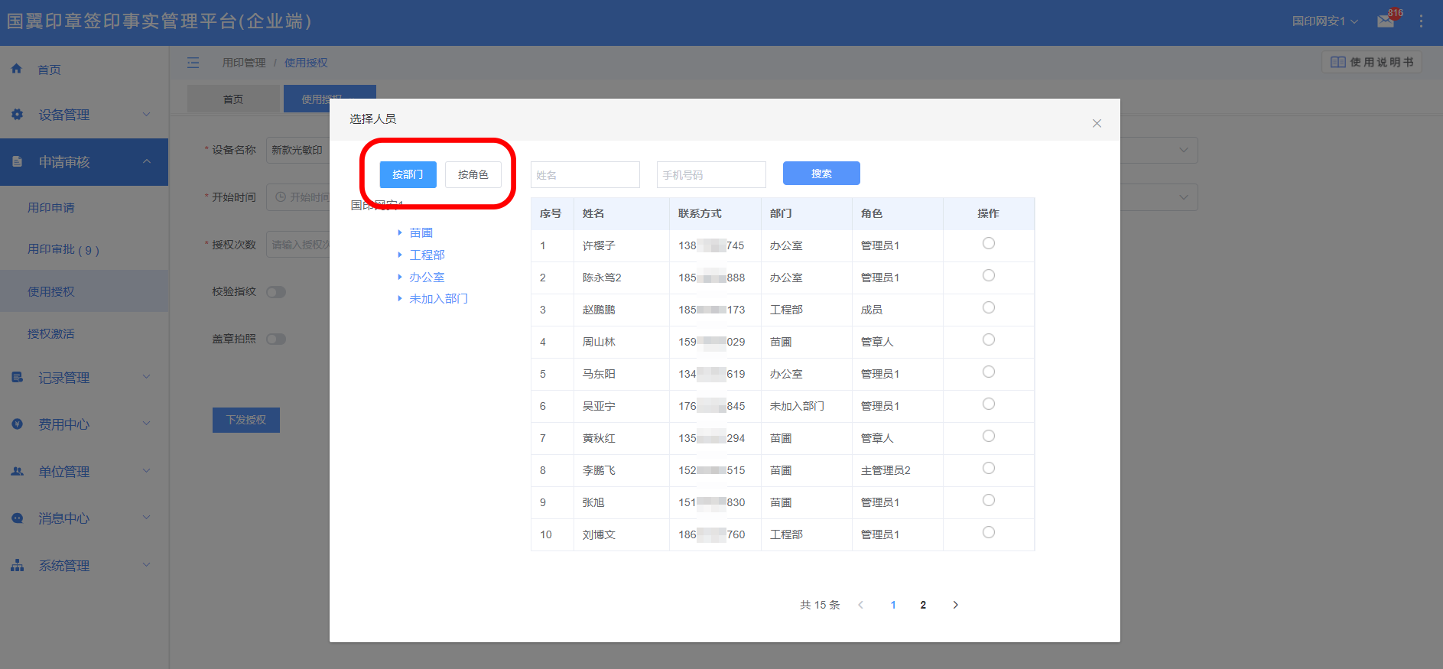
Task: Click the home icon in sidebar
Action: [17, 69]
